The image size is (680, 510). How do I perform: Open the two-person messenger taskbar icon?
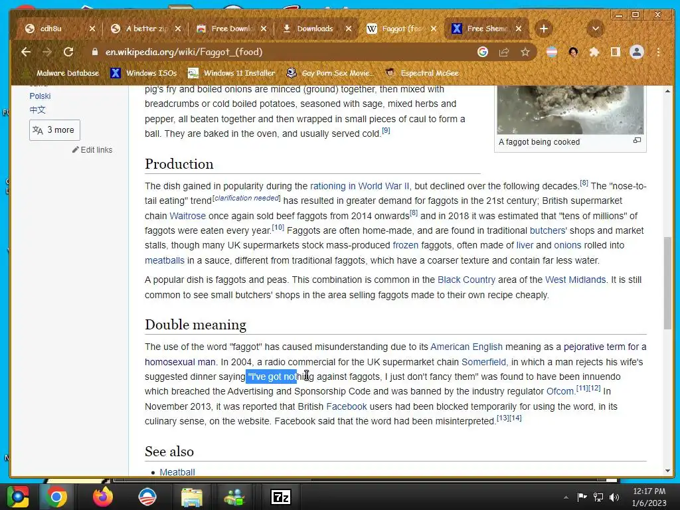click(234, 497)
